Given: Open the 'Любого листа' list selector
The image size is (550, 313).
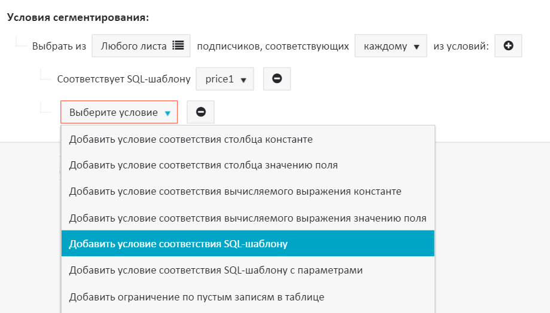Looking at the screenshot, I should pyautogui.click(x=141, y=46).
